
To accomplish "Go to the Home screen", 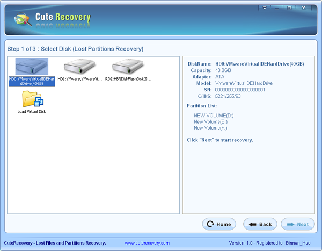I will coord(219,224).
